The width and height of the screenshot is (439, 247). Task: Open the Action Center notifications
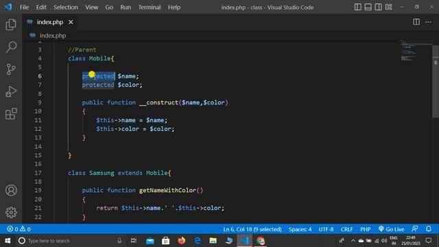428,241
